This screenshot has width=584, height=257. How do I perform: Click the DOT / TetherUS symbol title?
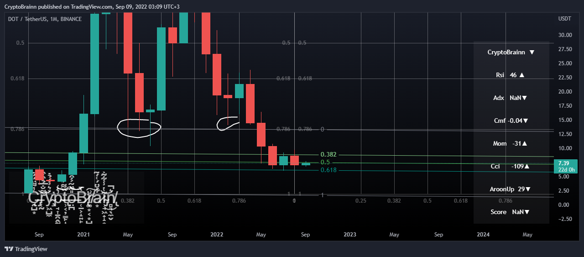click(x=45, y=19)
